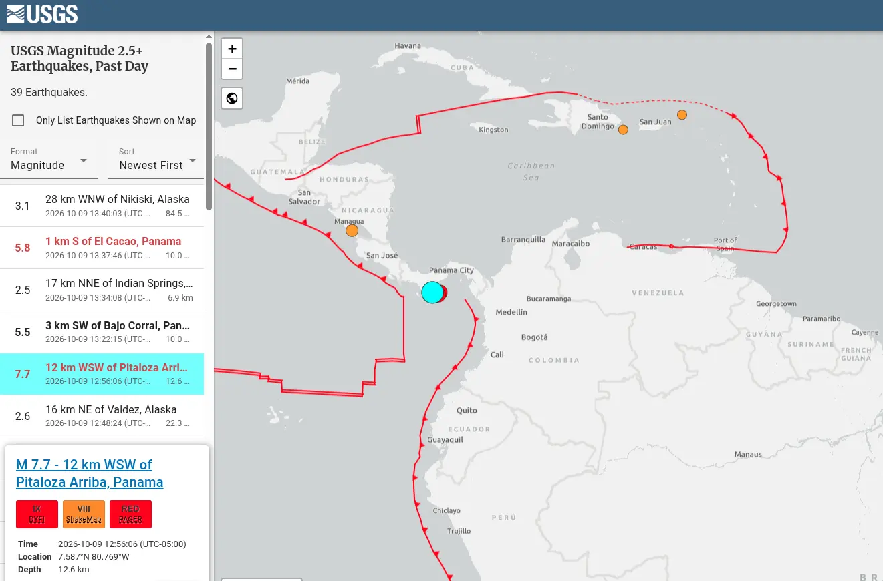Click the RED PAGER alert badge
Viewport: 883px width, 581px height.
(130, 514)
